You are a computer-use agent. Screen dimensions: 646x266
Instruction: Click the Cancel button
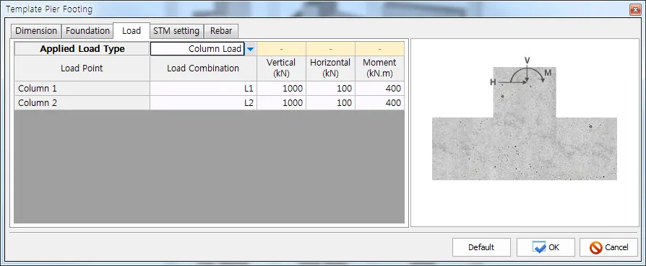(x=608, y=247)
